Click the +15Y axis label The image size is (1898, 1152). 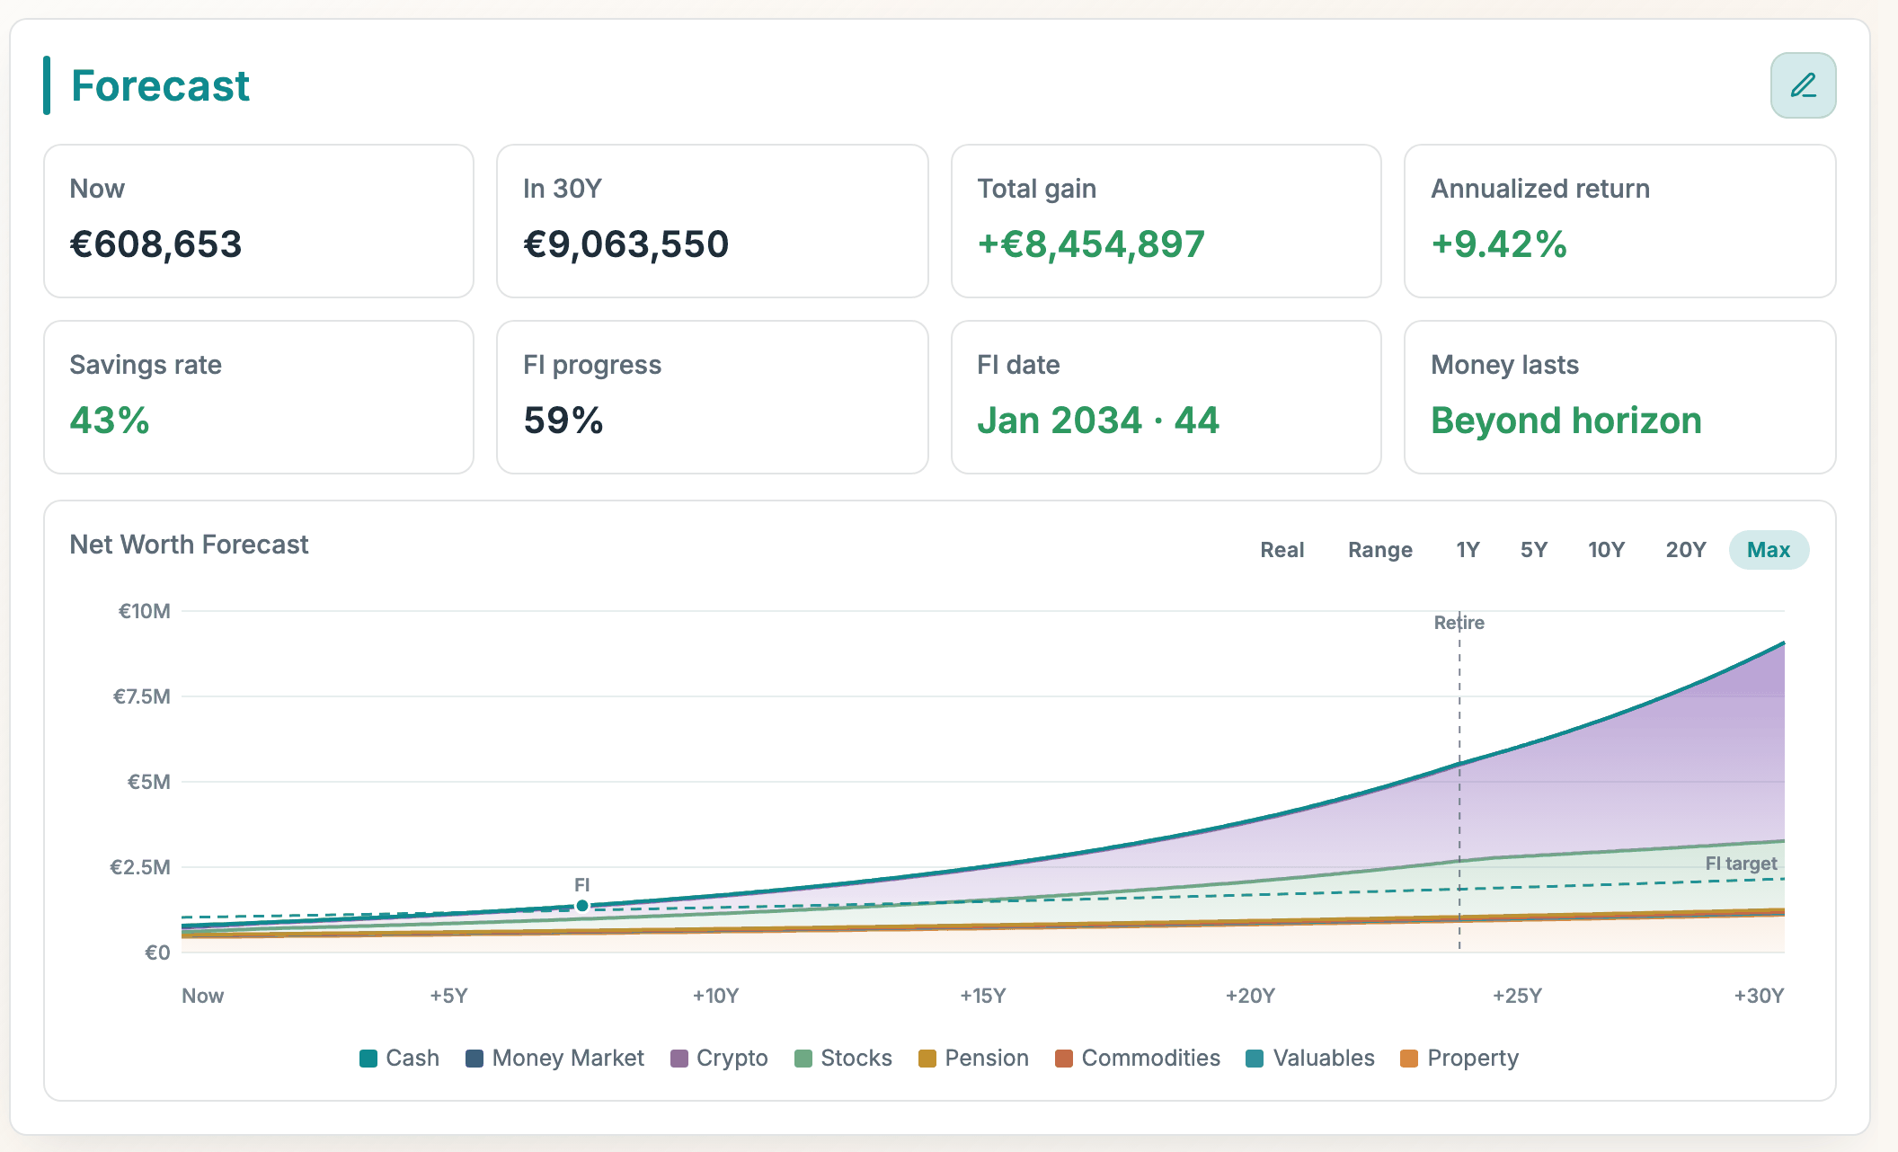click(983, 996)
